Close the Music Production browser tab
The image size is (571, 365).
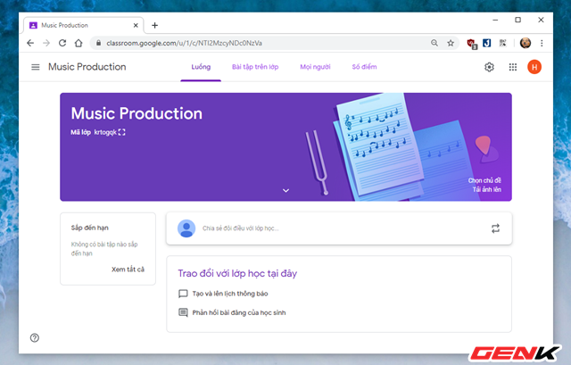click(x=136, y=25)
